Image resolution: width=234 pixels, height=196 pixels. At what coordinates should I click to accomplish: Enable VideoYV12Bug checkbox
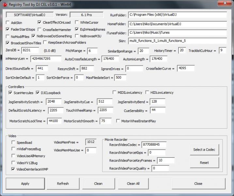coord(13,163)
